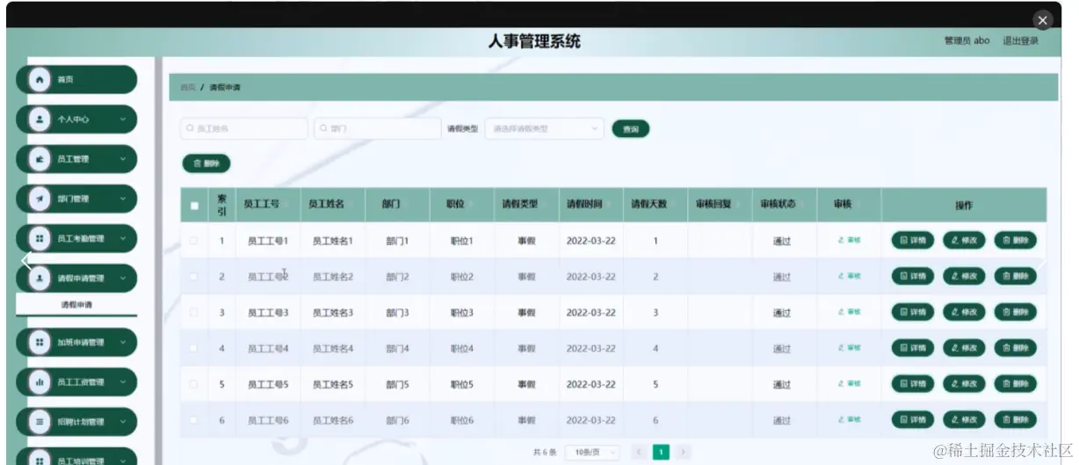Check the checkbox for row 员工工号5

click(x=194, y=384)
